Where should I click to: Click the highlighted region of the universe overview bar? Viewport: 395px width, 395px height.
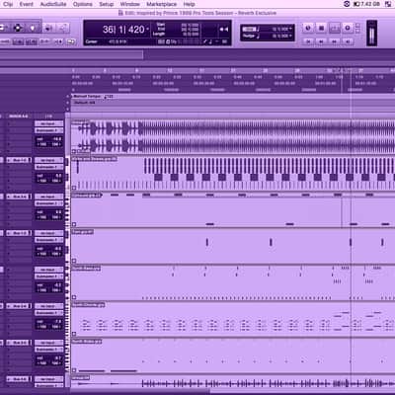71,54
